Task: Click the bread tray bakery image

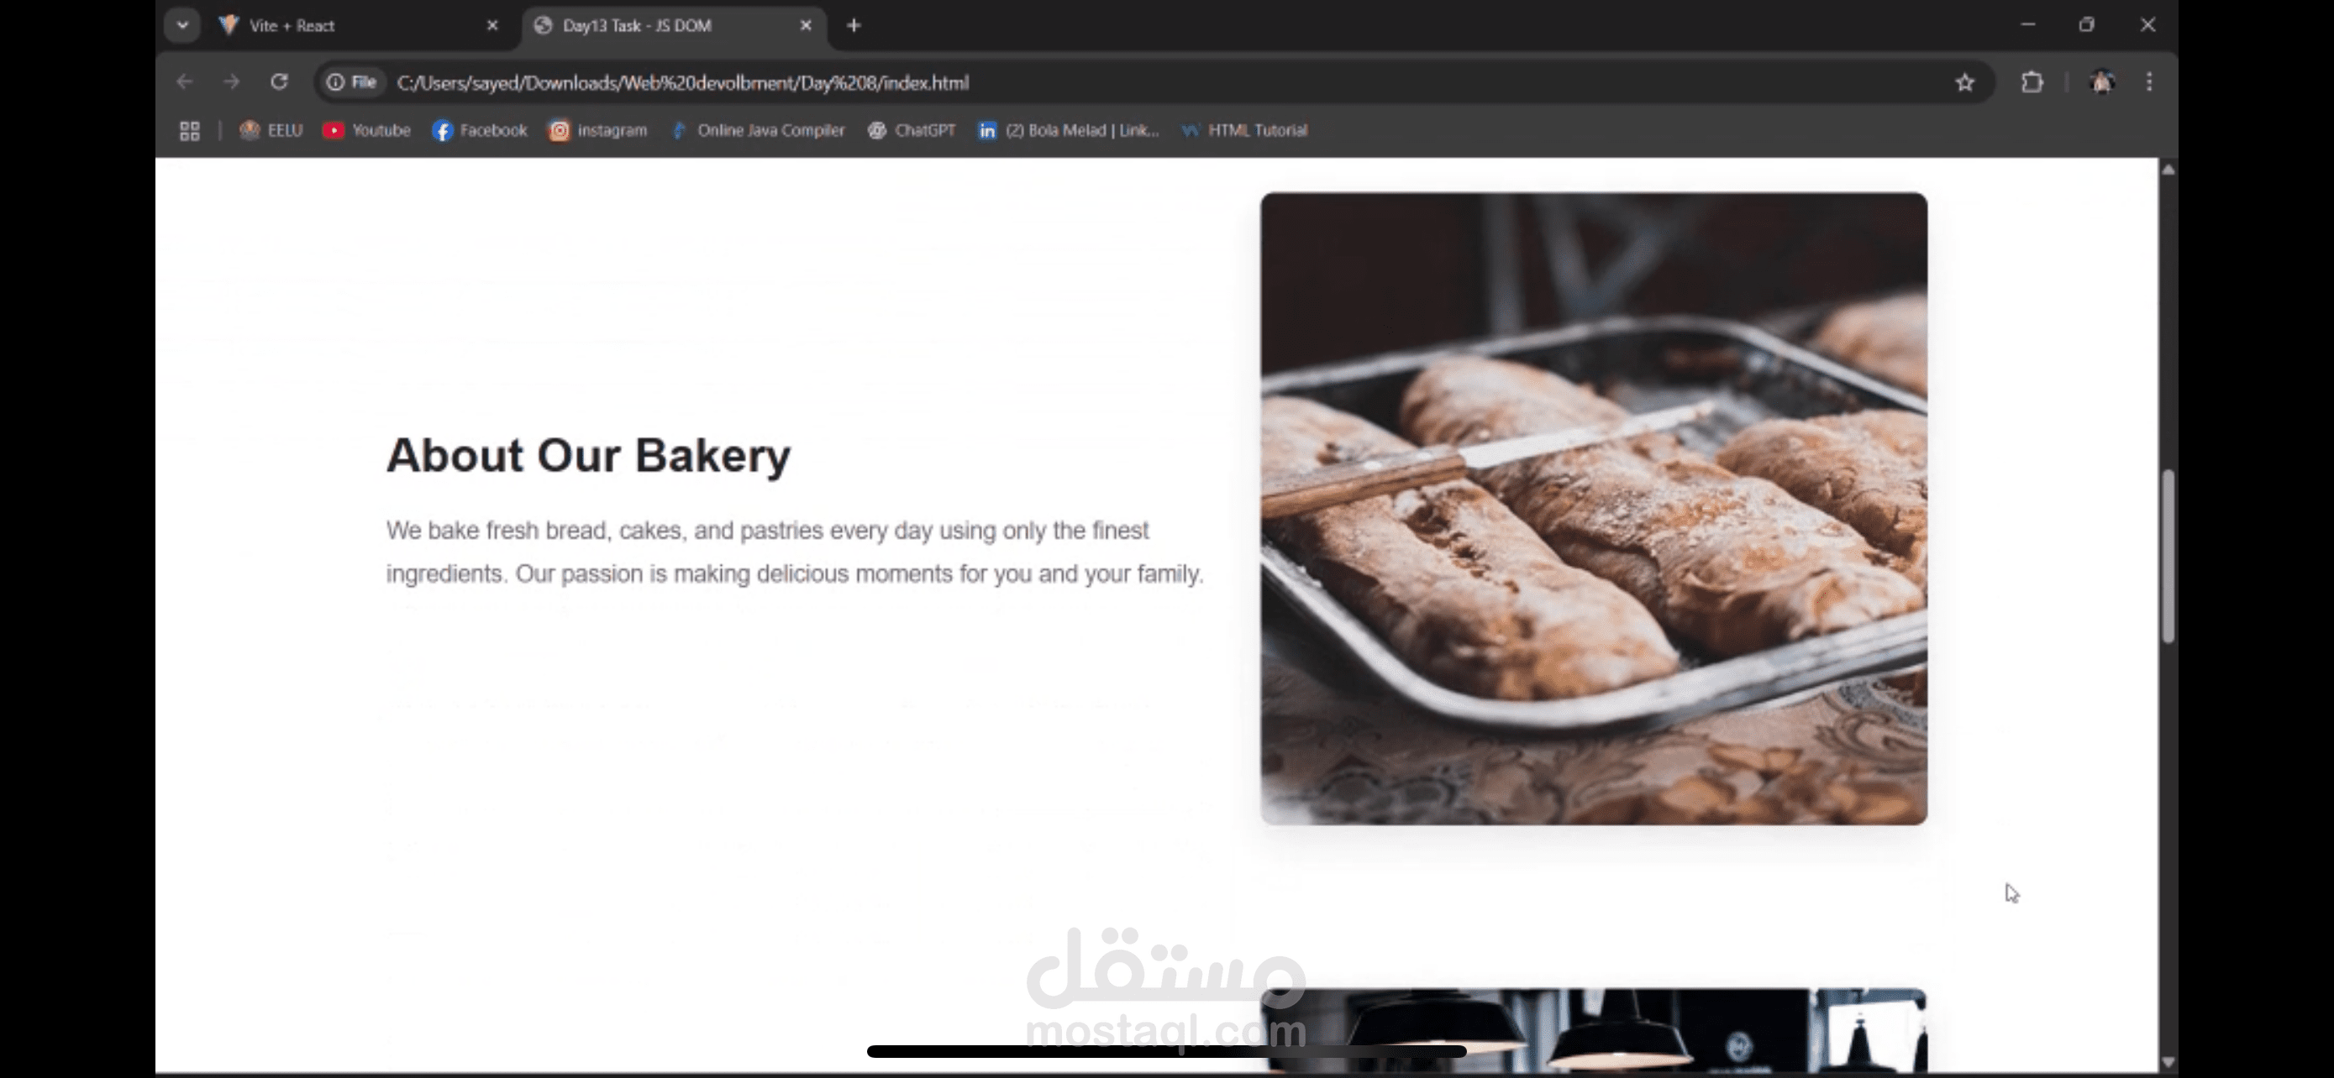Action: click(x=1593, y=508)
